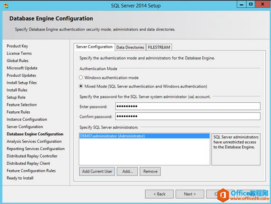This screenshot has width=271, height=204.
Task: Open the Data Directories tab
Action: click(x=130, y=47)
